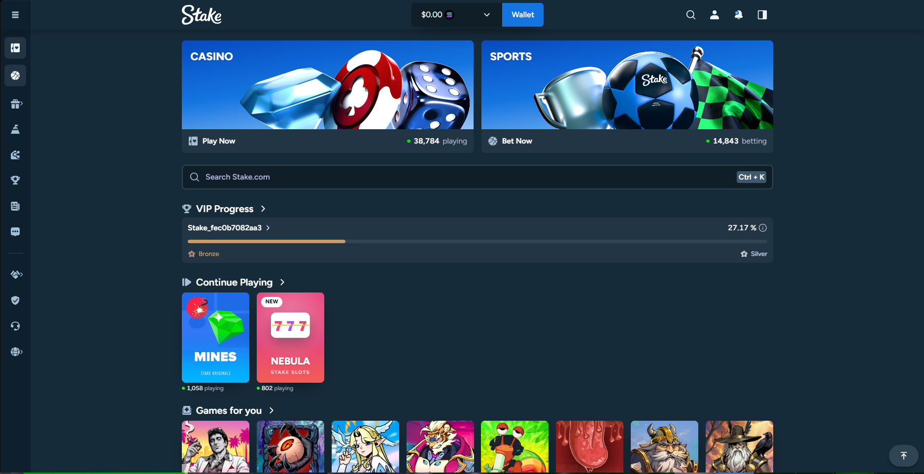
Task: Open the Mines game thumbnail
Action: [x=215, y=337]
